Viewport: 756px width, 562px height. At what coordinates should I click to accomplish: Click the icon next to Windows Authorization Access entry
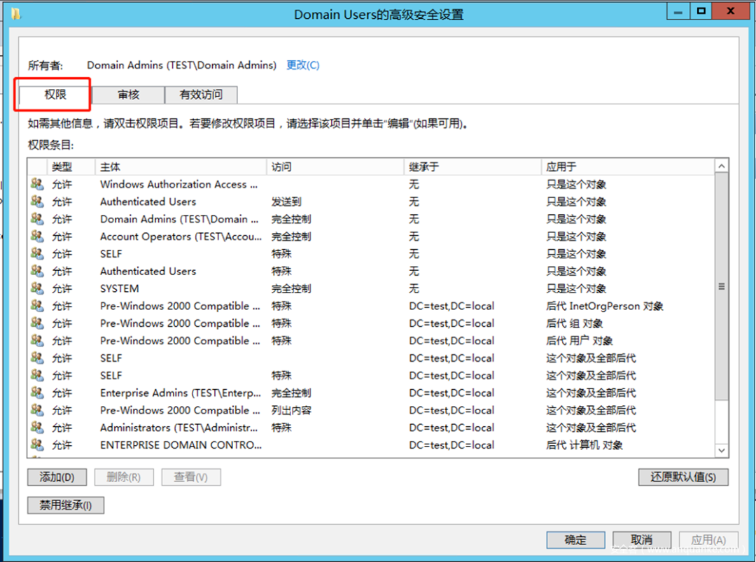(37, 184)
